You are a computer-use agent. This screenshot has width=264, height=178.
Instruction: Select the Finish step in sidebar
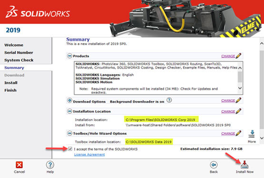10,90
